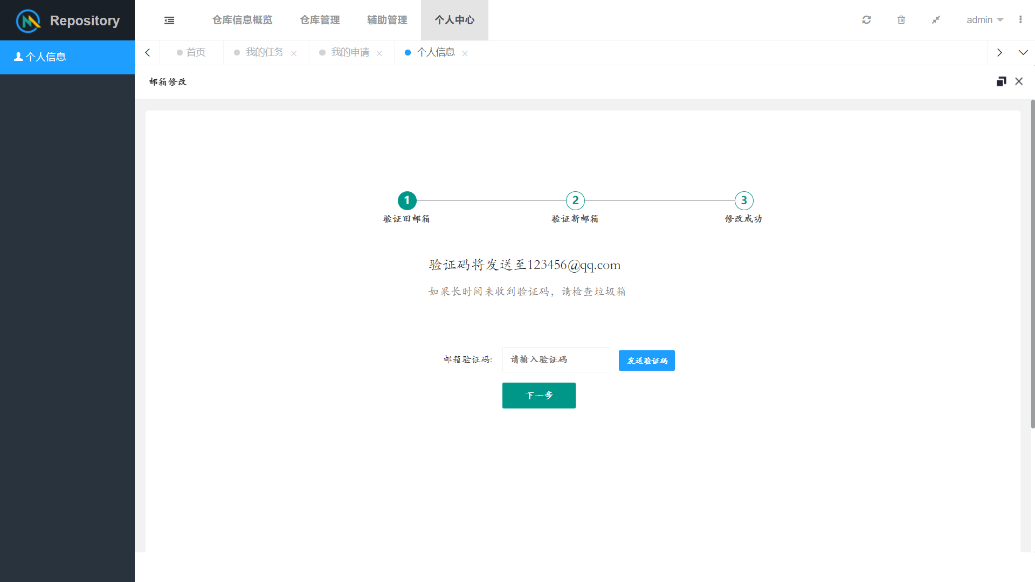
Task: Click the sidebar collapse menu icon
Action: coord(169,20)
